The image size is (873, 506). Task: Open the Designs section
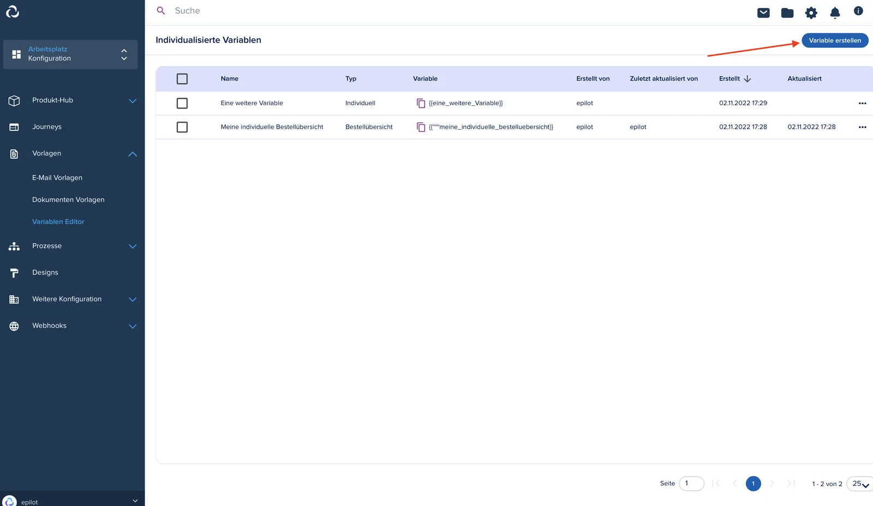tap(45, 273)
